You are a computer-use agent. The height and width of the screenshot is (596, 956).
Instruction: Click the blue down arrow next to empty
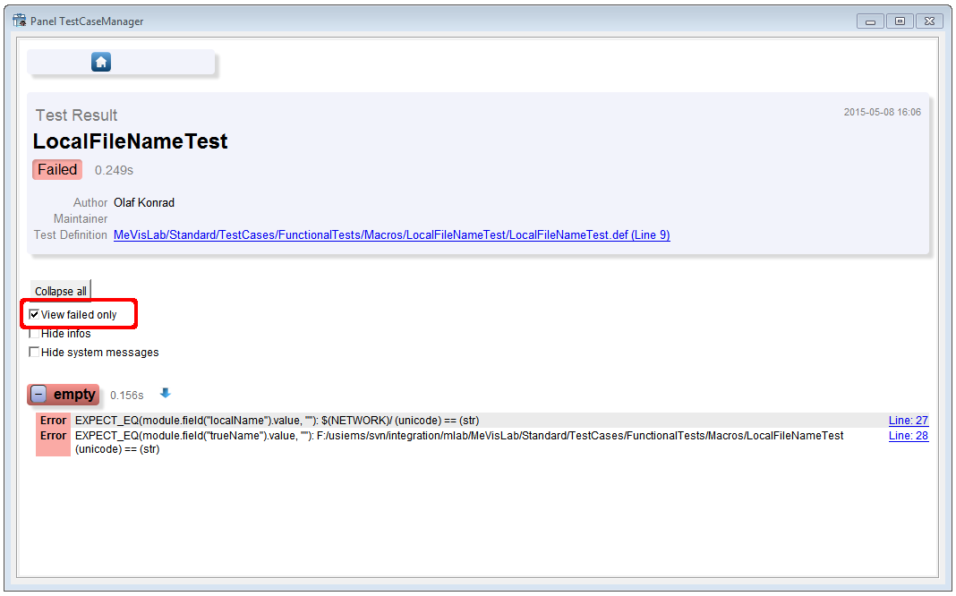[165, 394]
